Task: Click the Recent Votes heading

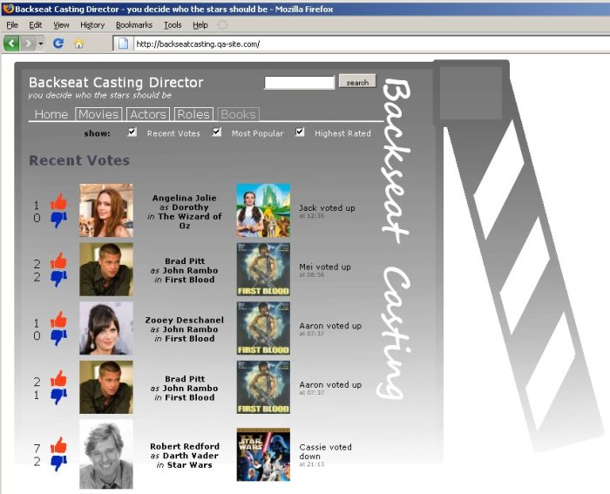Action: tap(79, 160)
